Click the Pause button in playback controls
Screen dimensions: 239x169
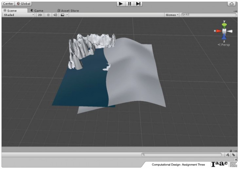130,4
